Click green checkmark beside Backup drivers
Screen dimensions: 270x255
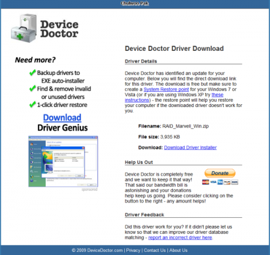coord(32,72)
